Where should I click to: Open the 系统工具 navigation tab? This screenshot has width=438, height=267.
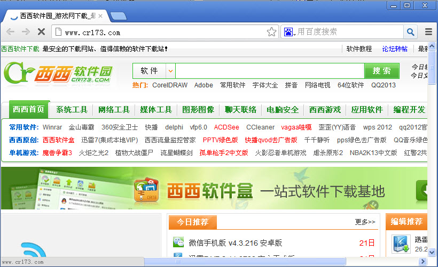[72, 110]
